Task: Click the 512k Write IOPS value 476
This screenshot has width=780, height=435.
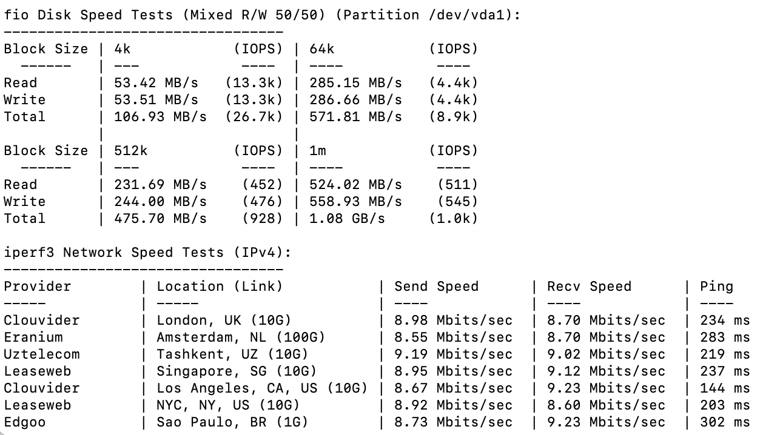Action: pyautogui.click(x=263, y=202)
